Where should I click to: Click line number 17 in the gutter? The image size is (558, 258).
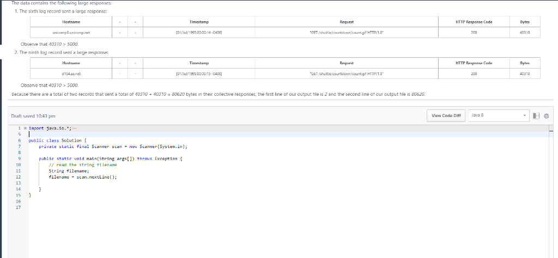[19, 207]
